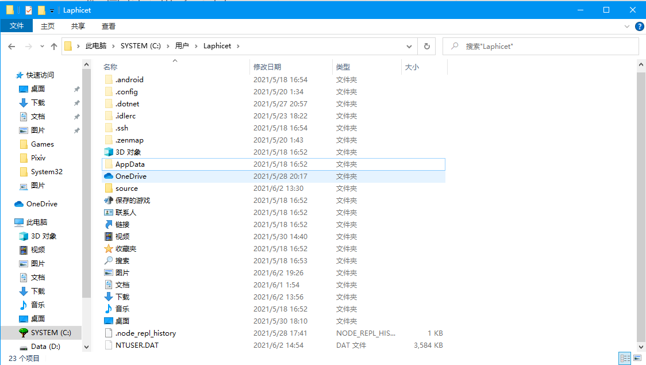Open SYSTEM (C:) drive in sidebar

click(x=51, y=332)
